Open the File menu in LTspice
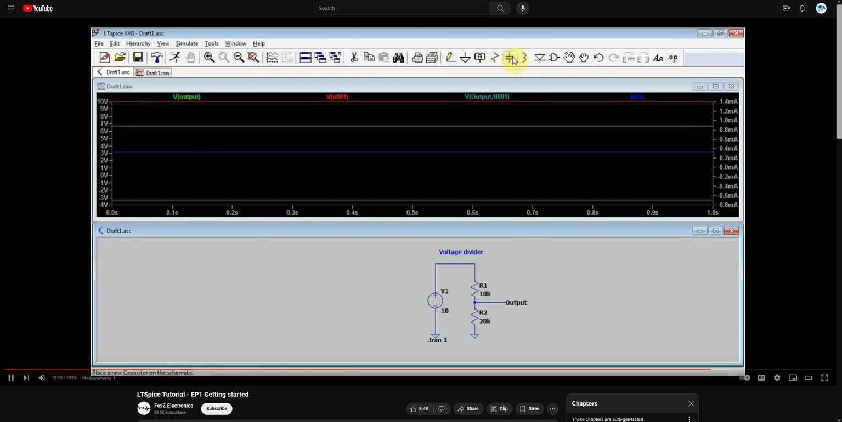The height and width of the screenshot is (422, 842). pyautogui.click(x=99, y=43)
